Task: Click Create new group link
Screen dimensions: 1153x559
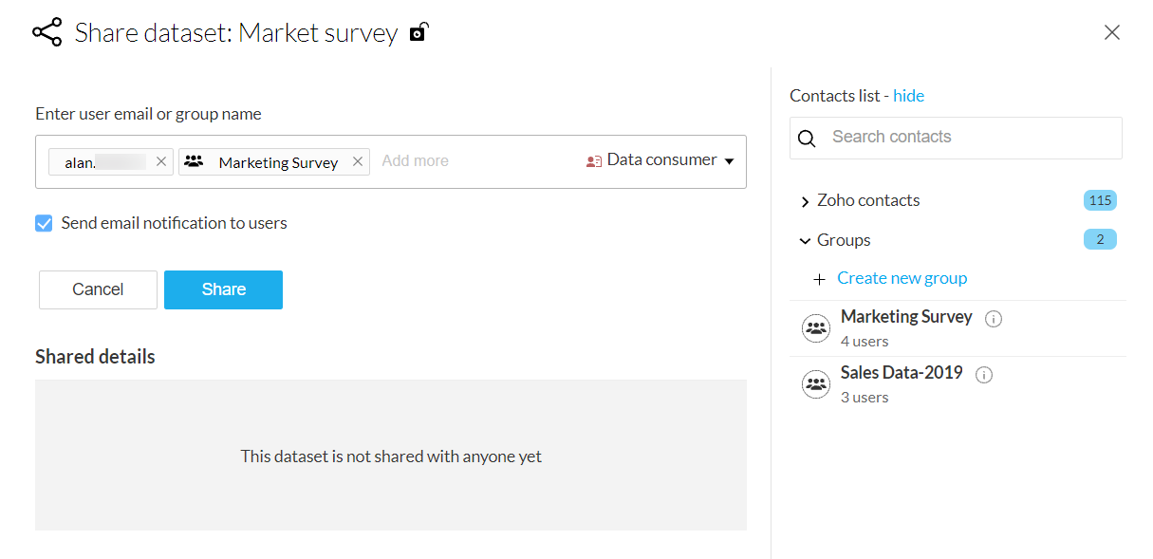Action: pos(902,278)
